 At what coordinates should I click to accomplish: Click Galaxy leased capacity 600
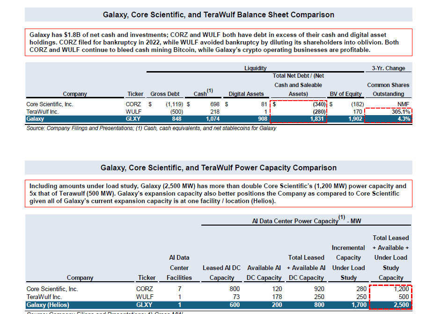click(x=235, y=305)
